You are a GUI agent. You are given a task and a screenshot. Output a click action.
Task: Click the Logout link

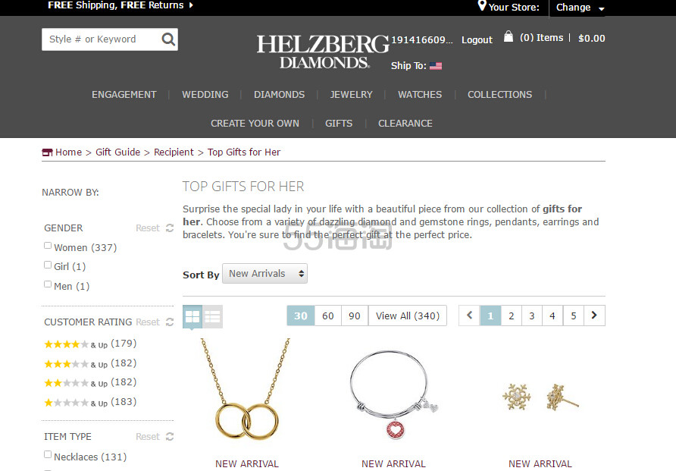tap(477, 39)
